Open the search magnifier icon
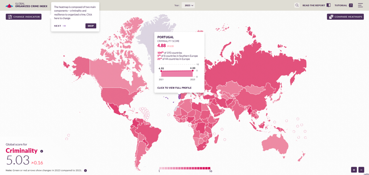369x175 pixels. point(297,5)
